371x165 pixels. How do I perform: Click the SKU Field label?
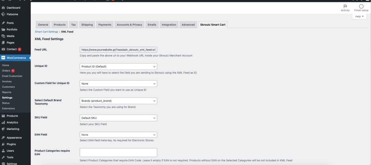(x=41, y=117)
